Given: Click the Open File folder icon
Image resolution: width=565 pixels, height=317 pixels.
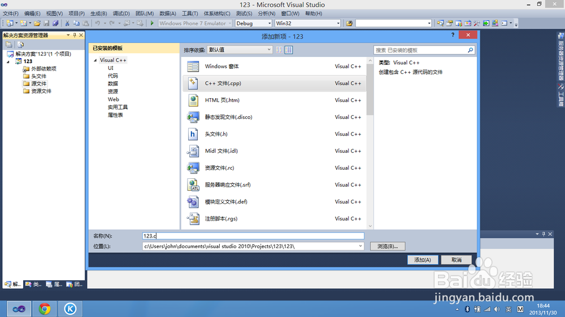Looking at the screenshot, I should click(37, 23).
